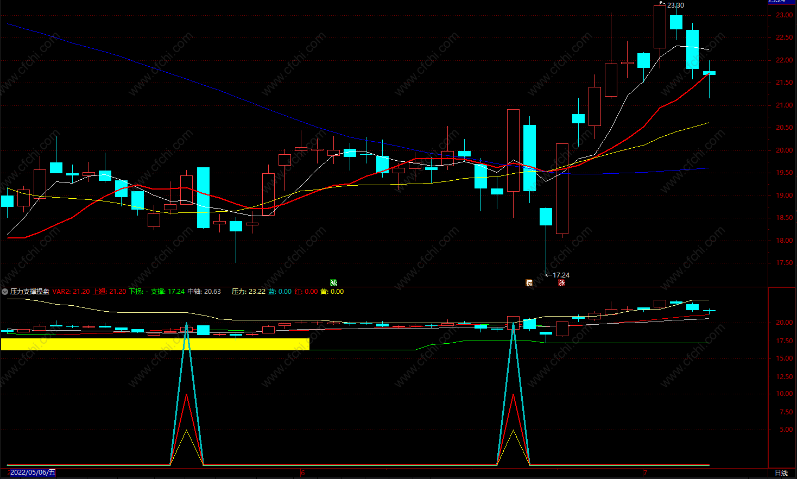Image resolution: width=797 pixels, height=479 pixels.
Task: Click the 20.00 price axis label
Action: (783, 150)
